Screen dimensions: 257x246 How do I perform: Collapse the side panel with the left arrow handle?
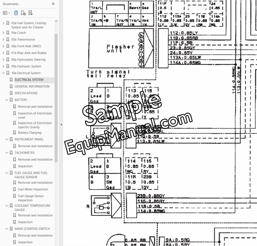pos(61,125)
